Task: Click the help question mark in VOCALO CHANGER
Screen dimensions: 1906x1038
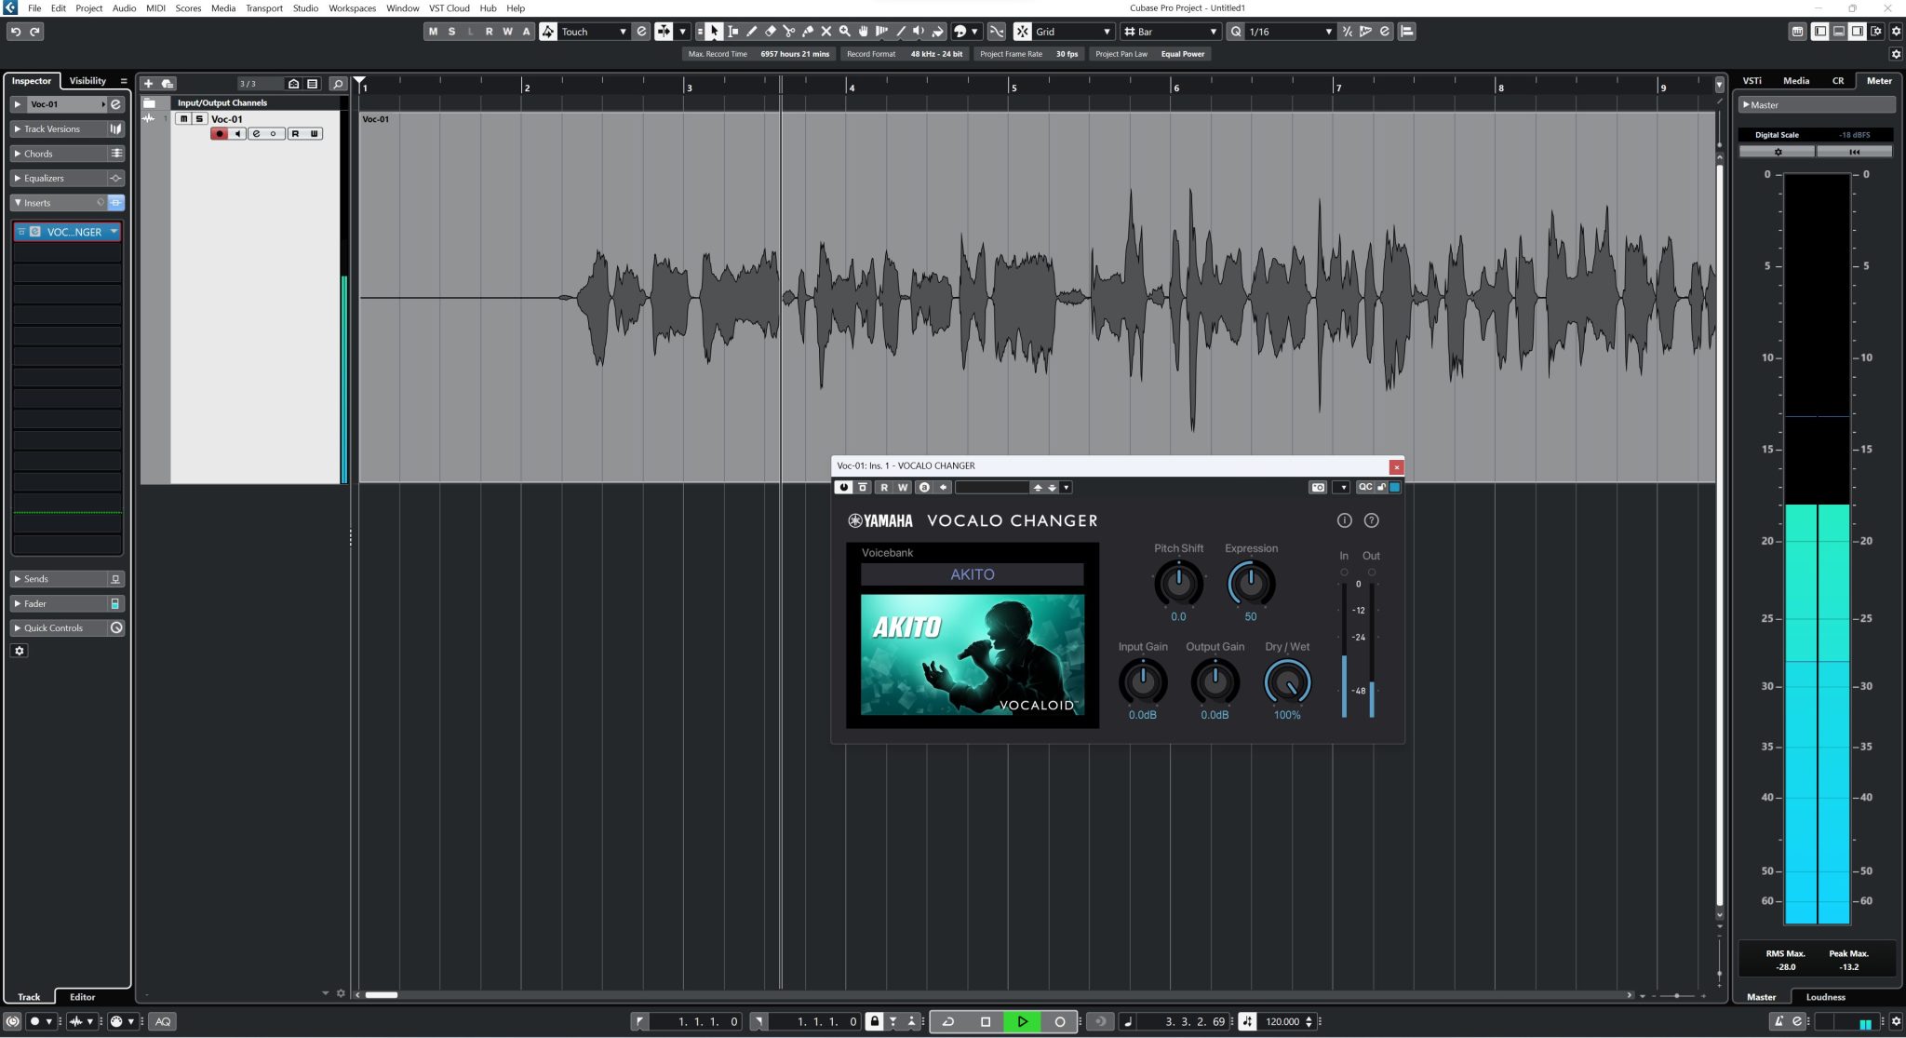Action: [x=1373, y=520]
